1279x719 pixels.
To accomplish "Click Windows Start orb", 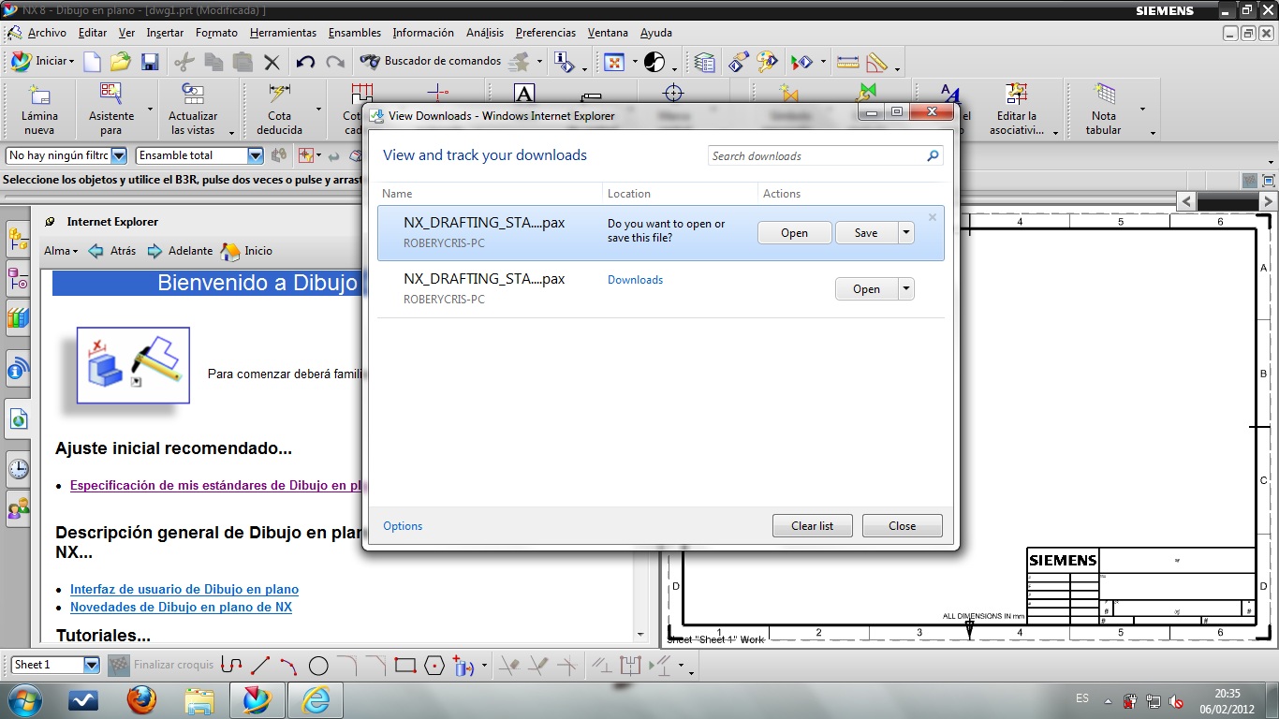I will pos(23,700).
